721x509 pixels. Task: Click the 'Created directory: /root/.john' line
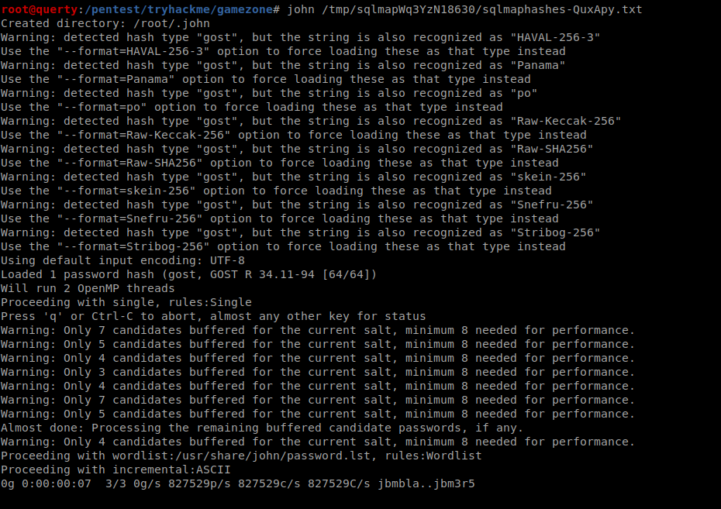click(105, 23)
